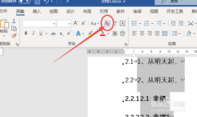This screenshot has width=197, height=117.
Task: Toggle Superscript formatting
Action: (69, 33)
